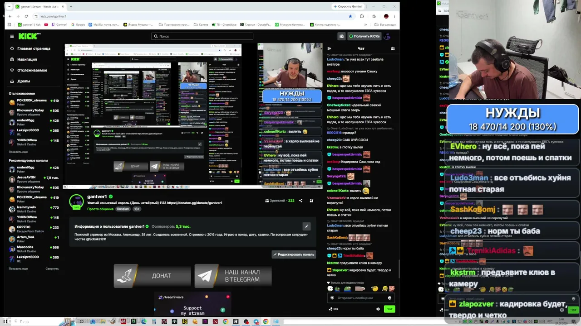Click Редактировать панель button

point(294,254)
